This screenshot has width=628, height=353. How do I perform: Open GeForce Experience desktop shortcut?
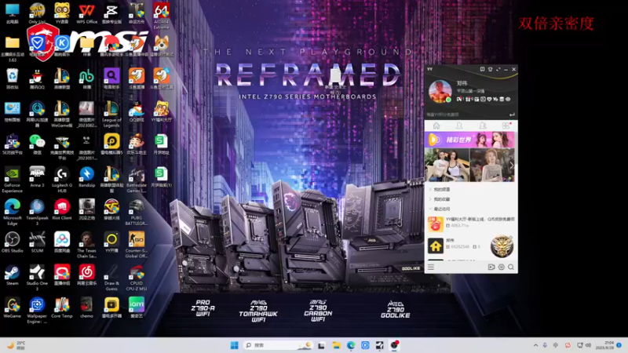[13, 180]
